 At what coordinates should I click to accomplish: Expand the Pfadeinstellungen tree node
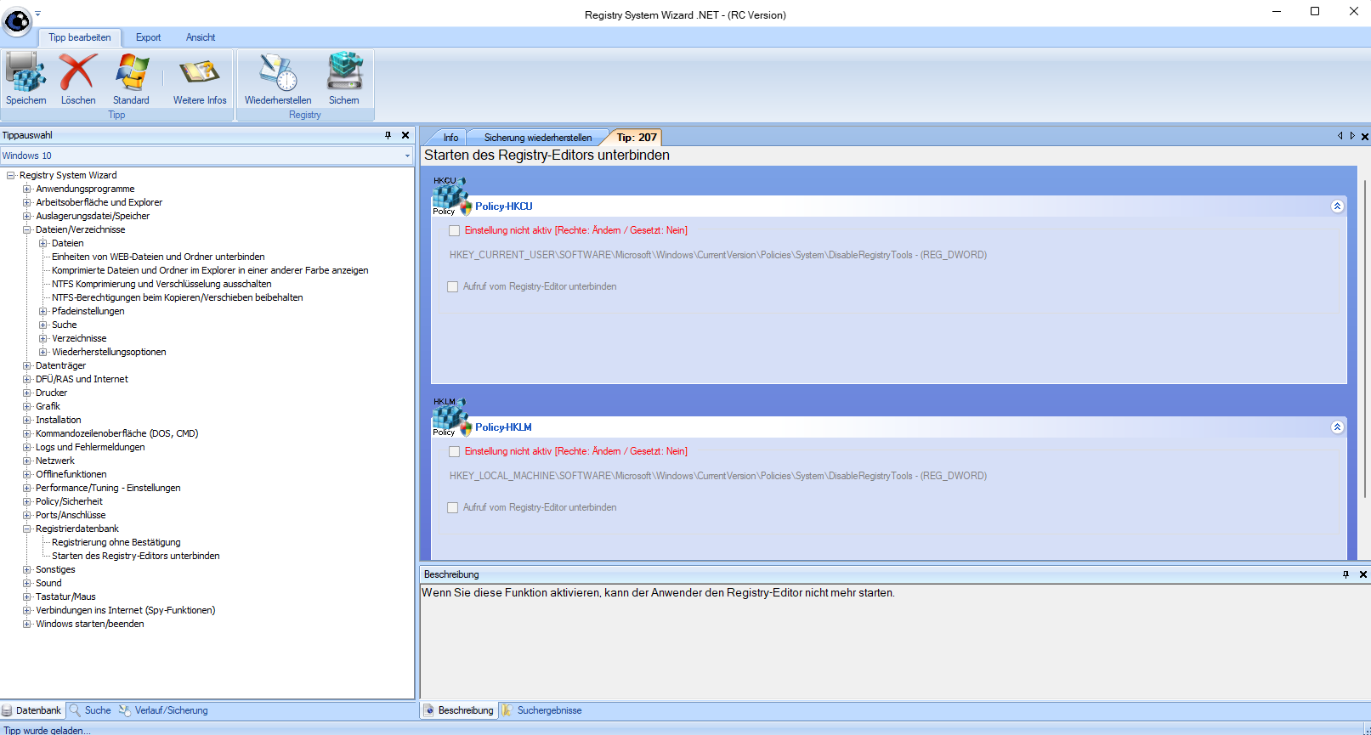43,311
